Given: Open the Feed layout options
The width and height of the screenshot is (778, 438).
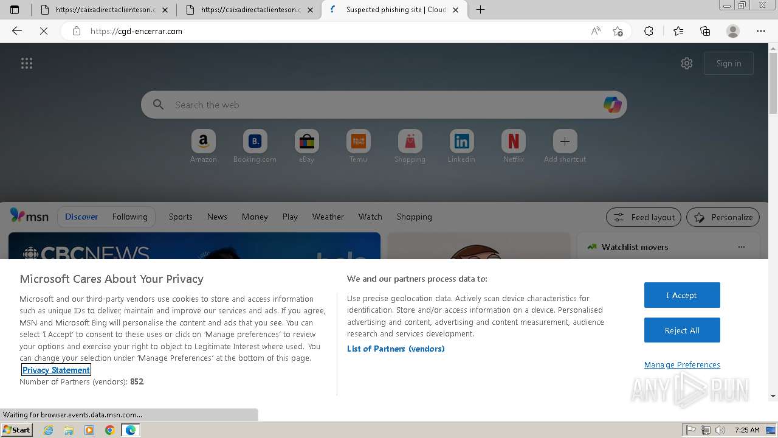Looking at the screenshot, I should (x=644, y=217).
